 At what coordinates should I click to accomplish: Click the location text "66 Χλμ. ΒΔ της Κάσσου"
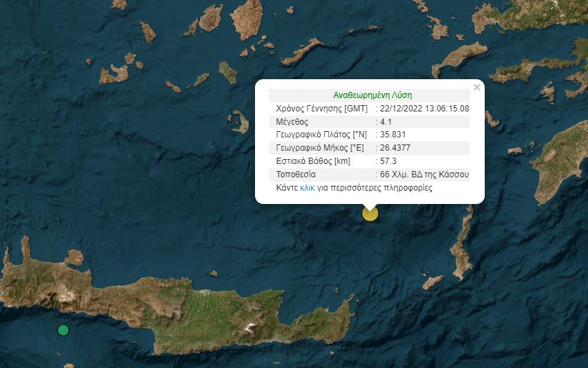point(424,175)
